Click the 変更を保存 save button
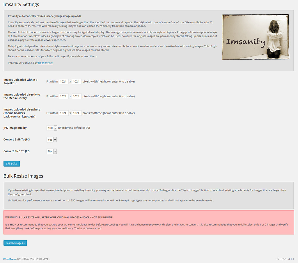Viewport: 298px width, 263px height. click(x=11, y=164)
